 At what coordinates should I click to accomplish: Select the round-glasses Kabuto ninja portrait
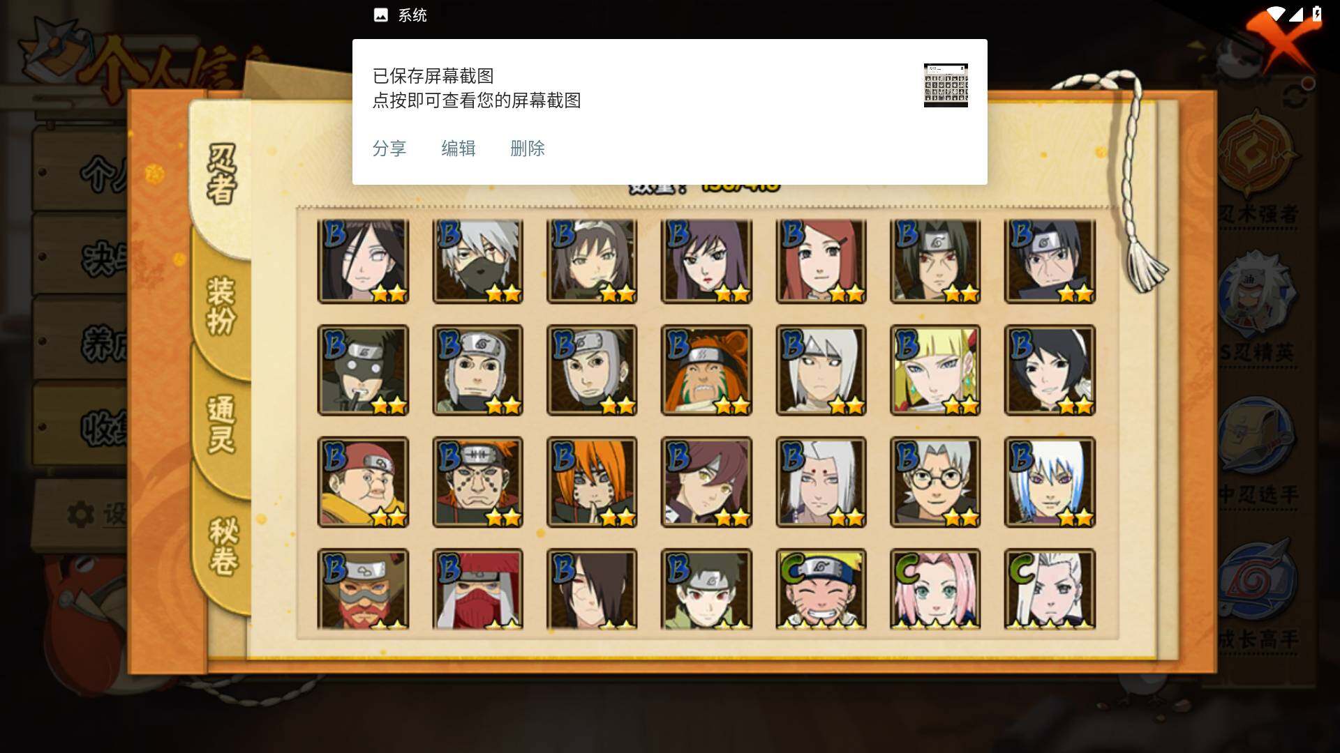(x=935, y=482)
